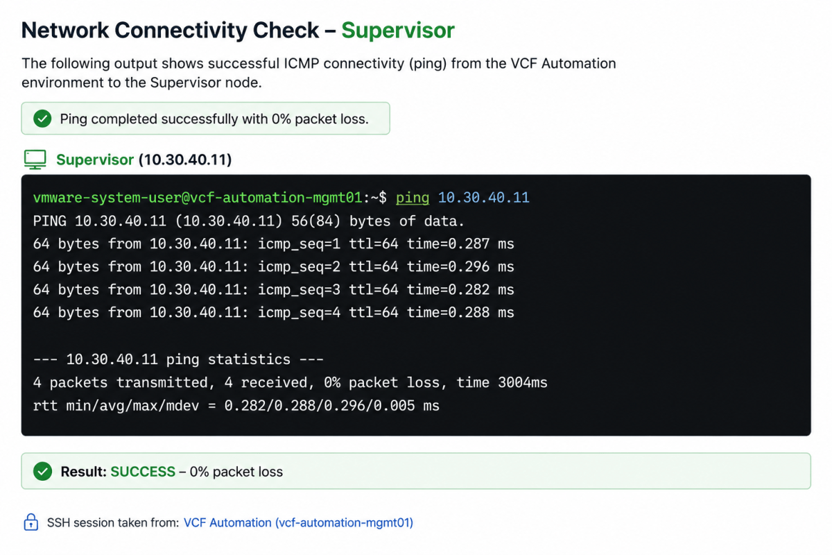Open the VCF Automation (vcf-automation-mgmt01) link
The height and width of the screenshot is (555, 832).
(x=298, y=522)
